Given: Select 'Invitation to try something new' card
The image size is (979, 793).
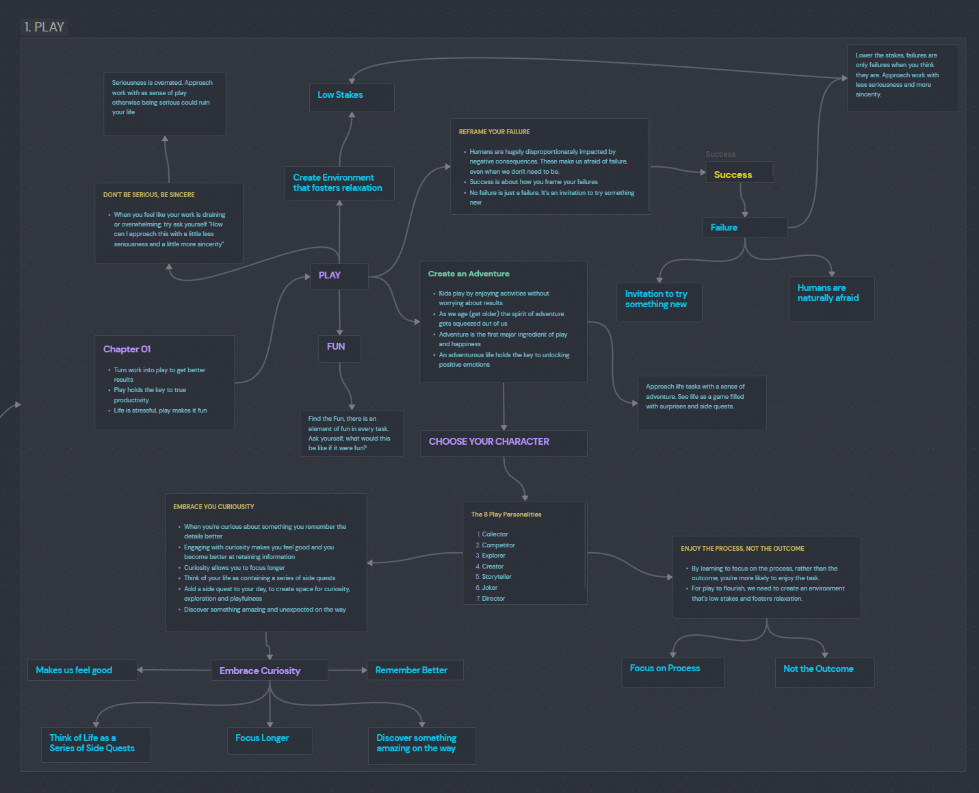Looking at the screenshot, I should (x=659, y=302).
